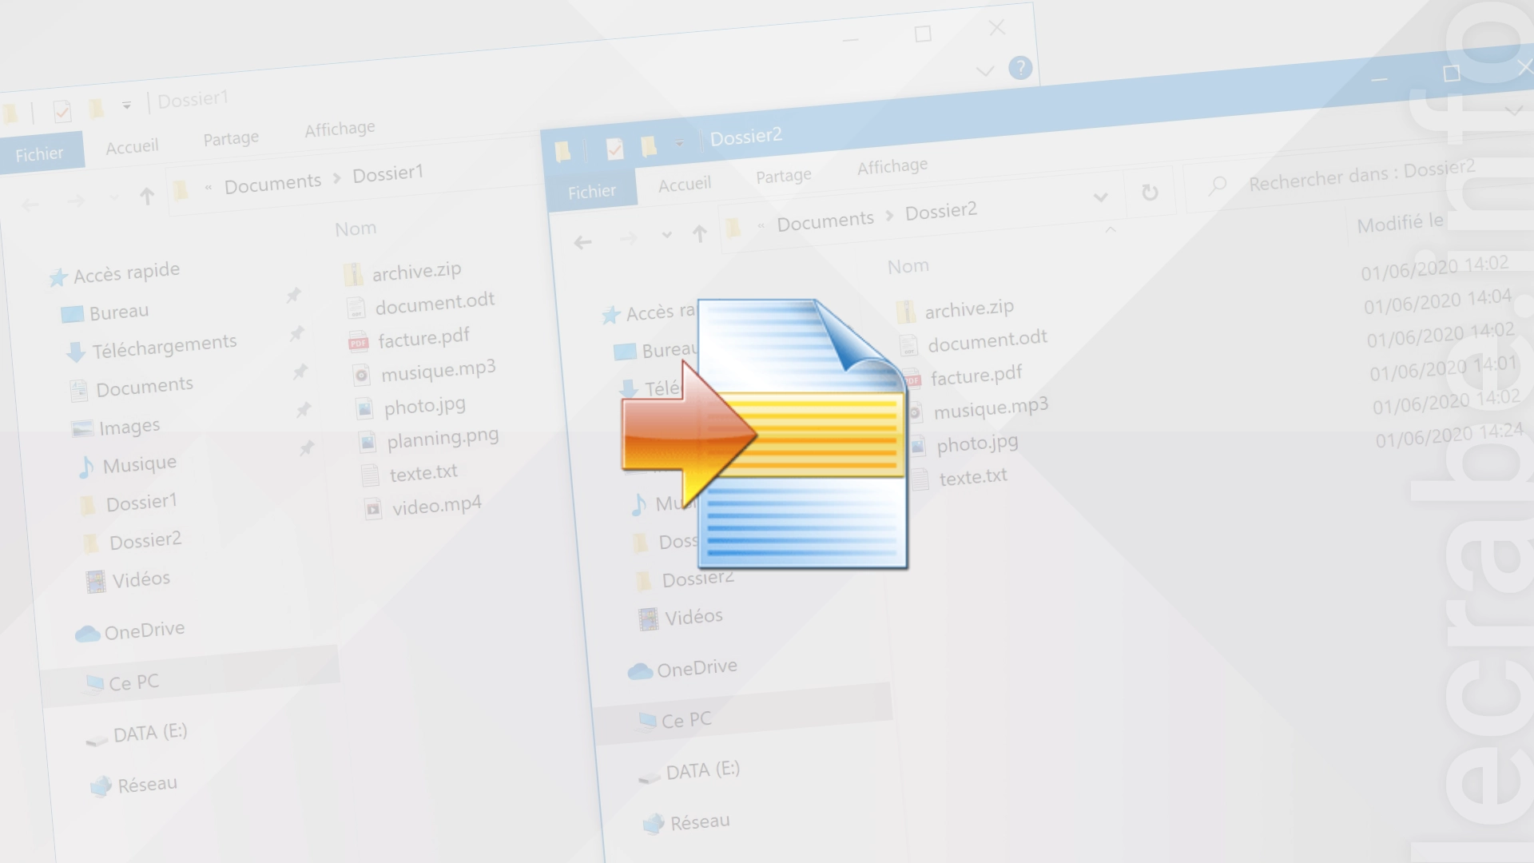Open DATA (E:) drive in Dossier2 sidebar
This screenshot has height=863, width=1534.
[703, 770]
